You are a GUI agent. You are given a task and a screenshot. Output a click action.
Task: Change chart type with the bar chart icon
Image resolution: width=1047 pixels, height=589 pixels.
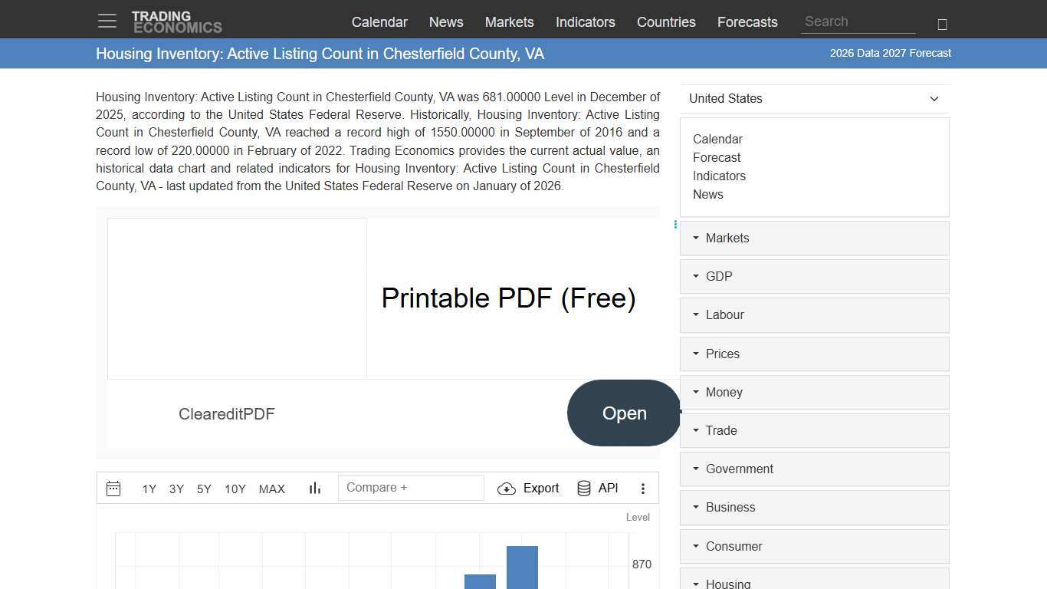(x=315, y=489)
